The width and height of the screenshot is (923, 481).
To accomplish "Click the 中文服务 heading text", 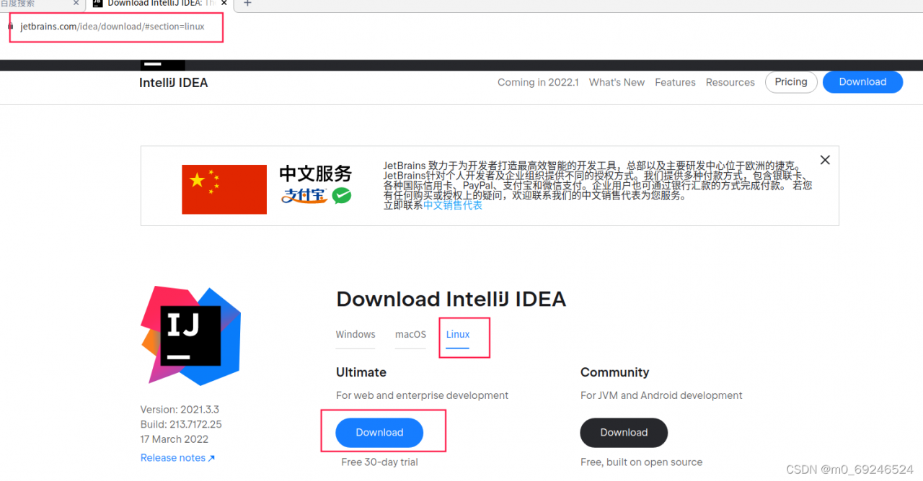I will pos(315,174).
